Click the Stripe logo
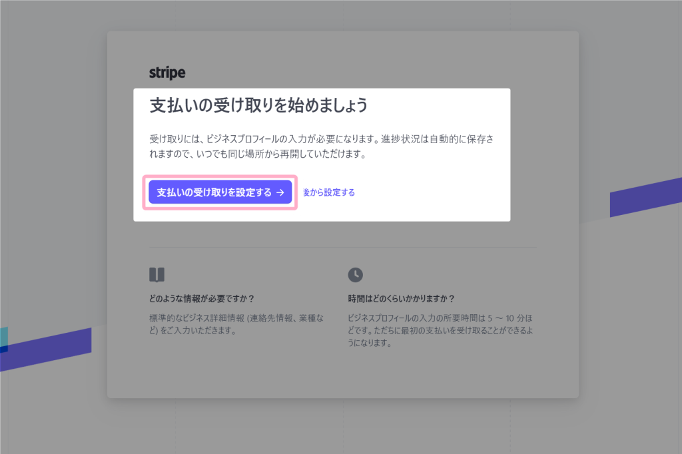682x454 pixels. (167, 73)
